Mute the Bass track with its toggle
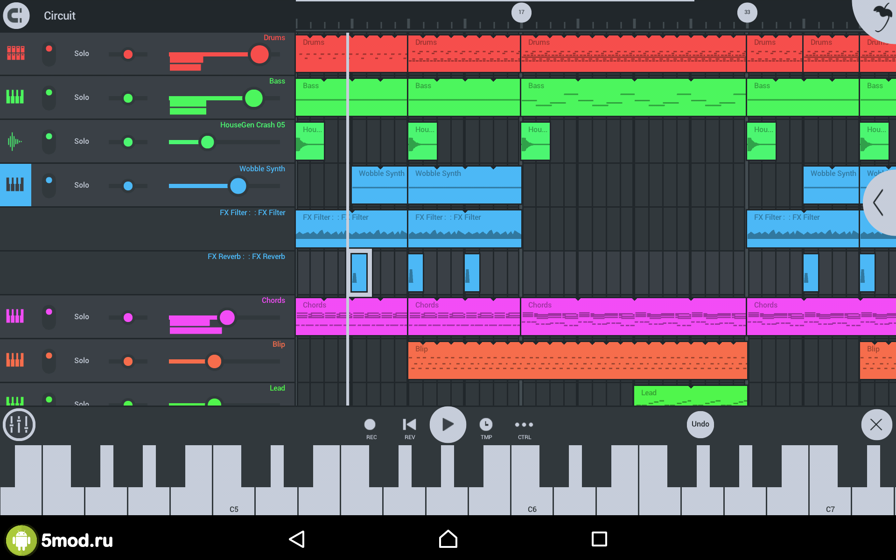Viewport: 896px width, 560px height. 49,97
